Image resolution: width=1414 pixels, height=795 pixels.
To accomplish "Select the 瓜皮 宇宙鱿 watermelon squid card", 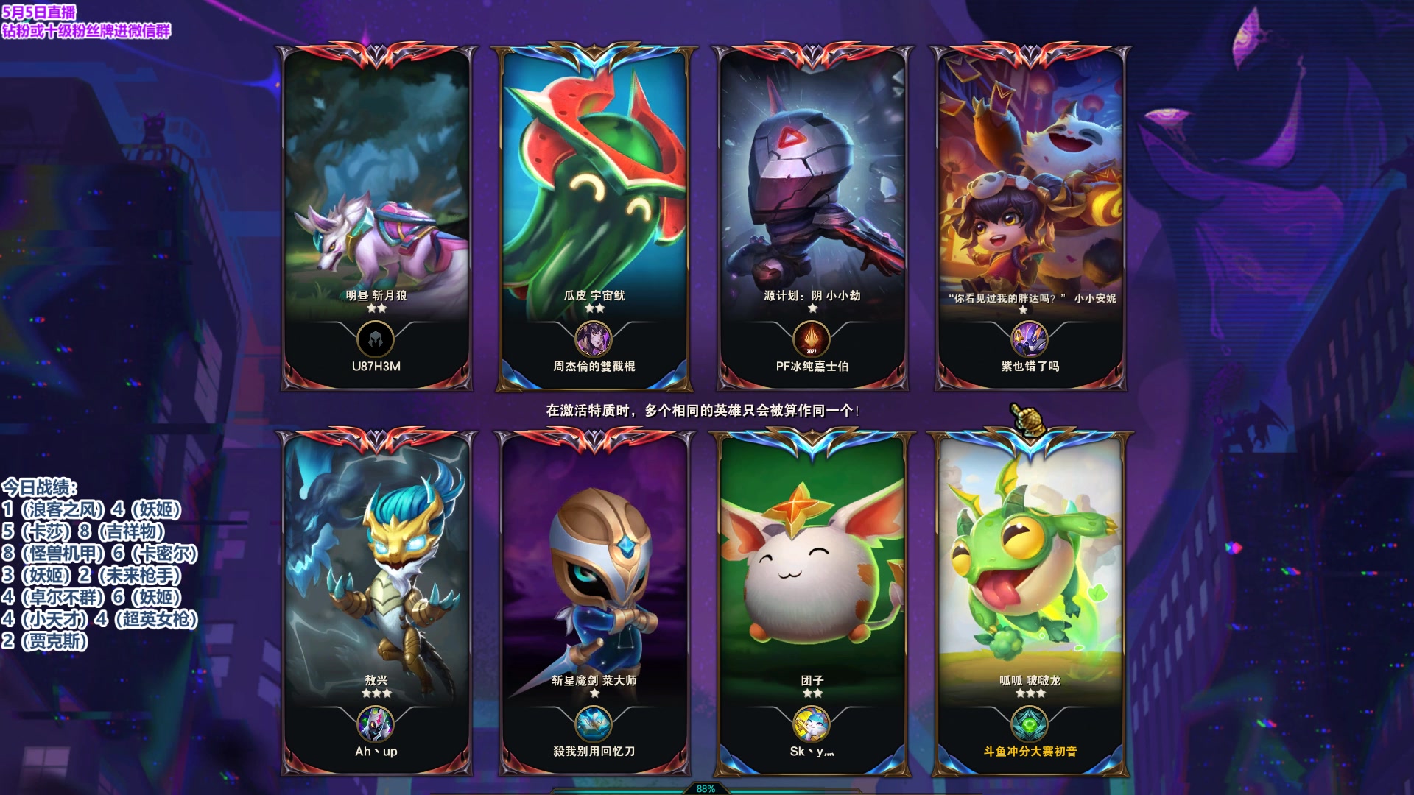I will point(594,218).
